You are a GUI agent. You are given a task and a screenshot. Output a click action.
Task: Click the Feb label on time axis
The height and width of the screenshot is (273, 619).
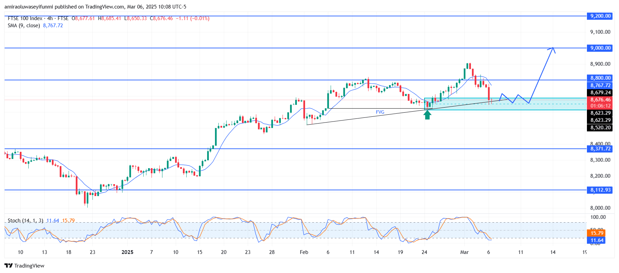click(x=304, y=252)
